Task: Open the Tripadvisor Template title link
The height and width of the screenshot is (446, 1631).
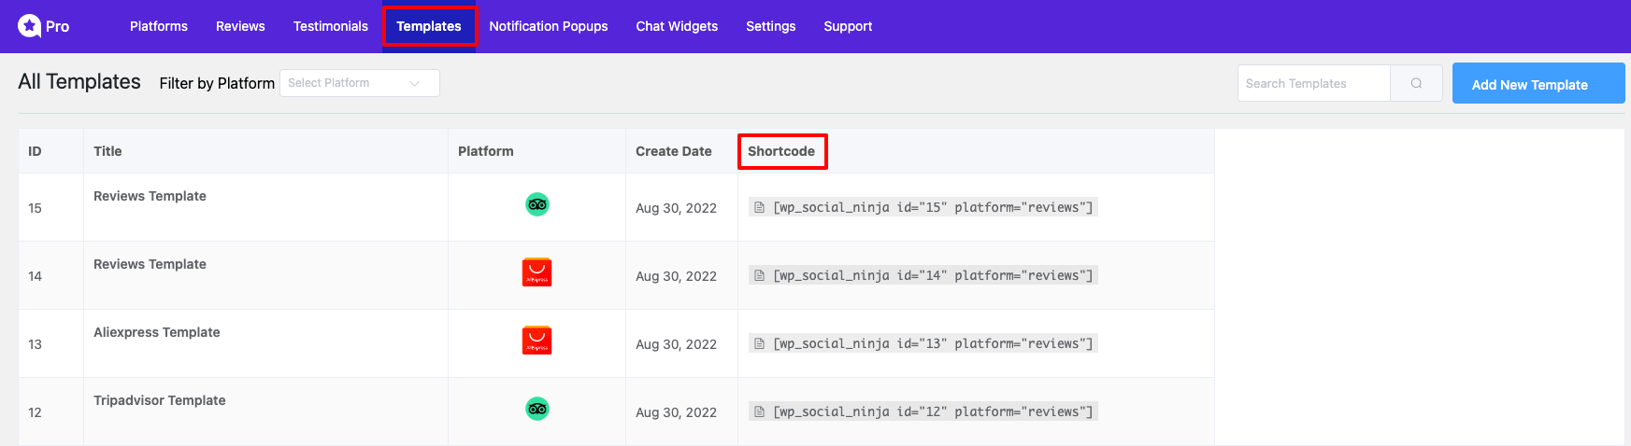Action: coord(160,400)
